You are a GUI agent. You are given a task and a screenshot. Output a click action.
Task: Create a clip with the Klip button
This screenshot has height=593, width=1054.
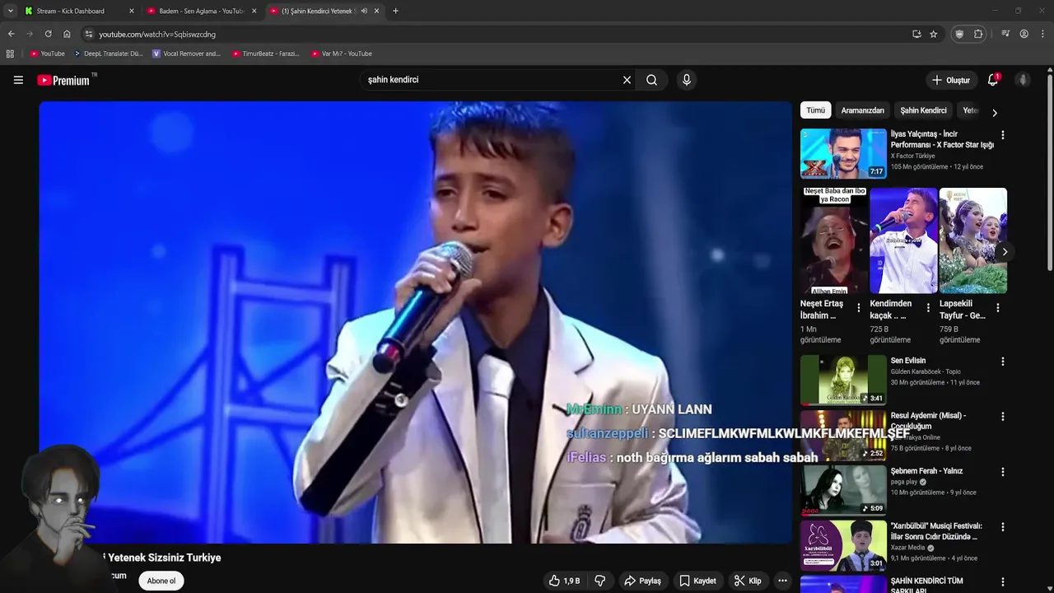(748, 581)
